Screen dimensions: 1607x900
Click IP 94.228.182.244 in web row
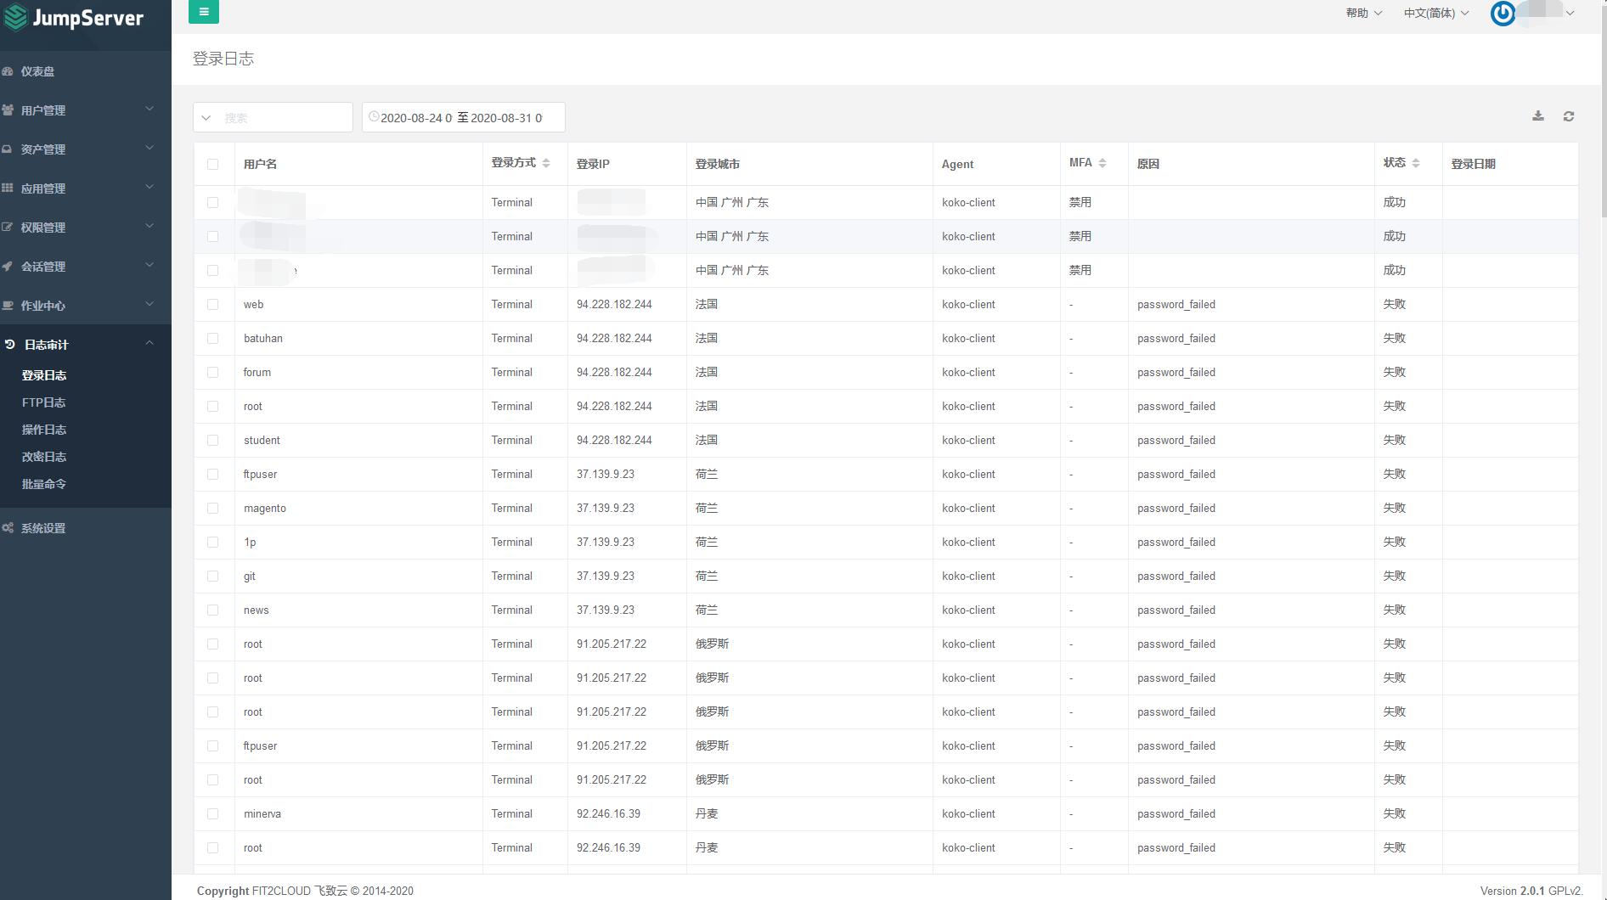click(614, 304)
